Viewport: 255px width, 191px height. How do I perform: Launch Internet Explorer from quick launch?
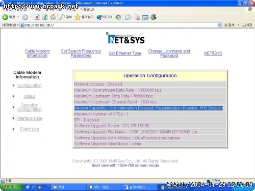click(x=34, y=187)
